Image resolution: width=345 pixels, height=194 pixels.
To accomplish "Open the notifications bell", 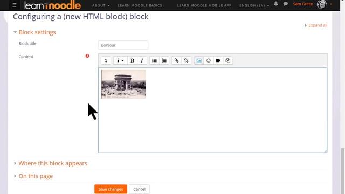I will (x=276, y=4).
